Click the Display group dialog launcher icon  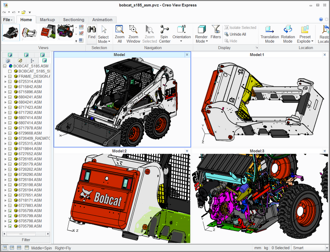[257, 48]
